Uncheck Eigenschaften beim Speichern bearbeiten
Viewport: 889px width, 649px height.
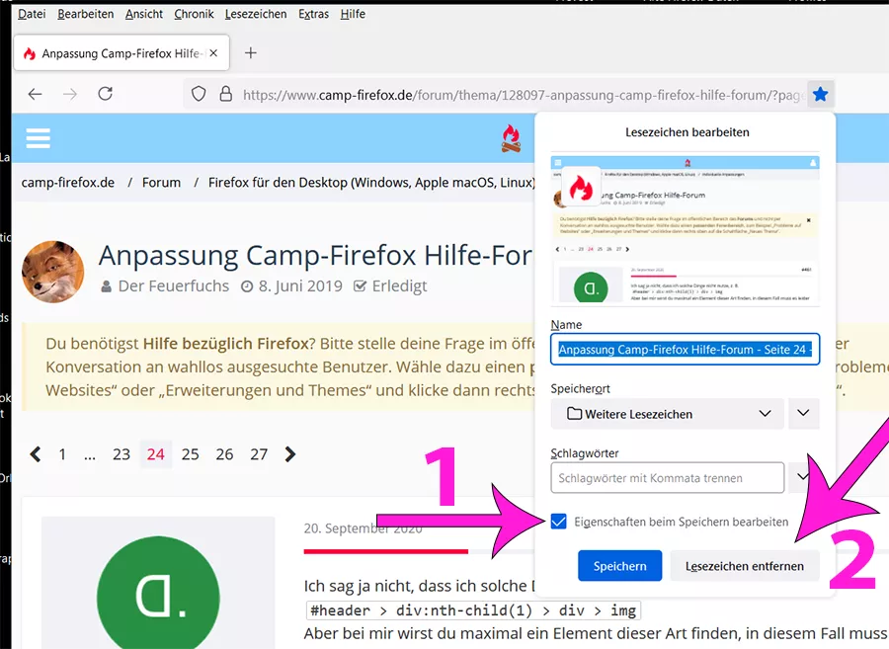(558, 522)
